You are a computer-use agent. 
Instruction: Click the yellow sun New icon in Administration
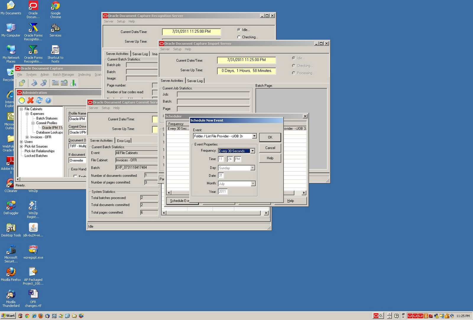click(22, 100)
